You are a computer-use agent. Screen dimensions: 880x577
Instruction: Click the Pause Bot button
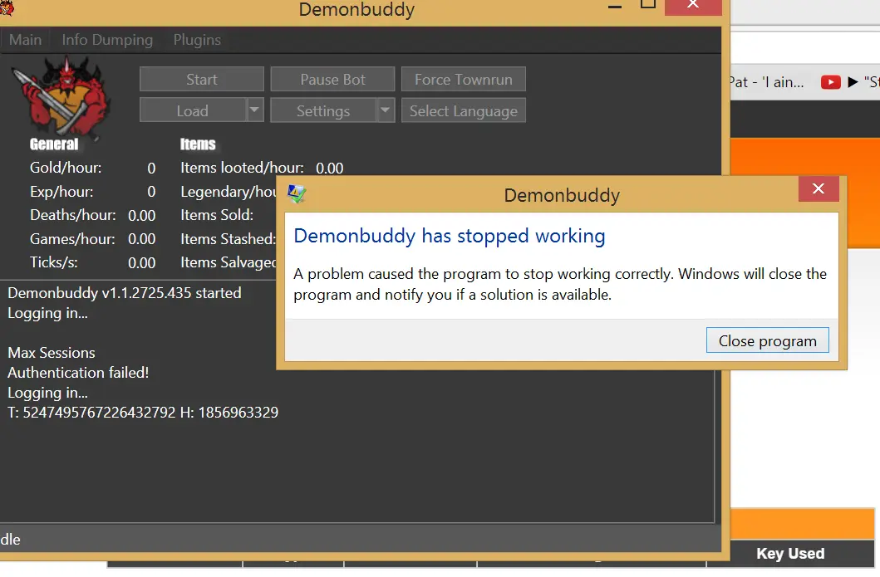point(332,80)
